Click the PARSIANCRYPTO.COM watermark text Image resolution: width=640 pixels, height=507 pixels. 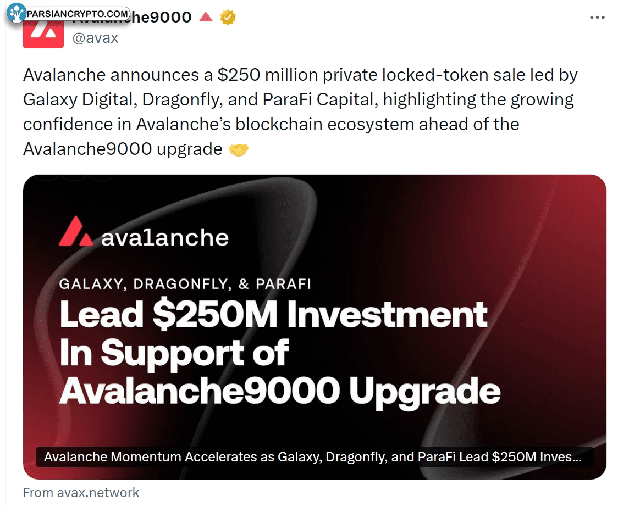coord(78,14)
